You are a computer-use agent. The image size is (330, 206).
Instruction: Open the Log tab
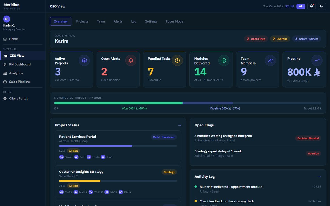pos(134,21)
